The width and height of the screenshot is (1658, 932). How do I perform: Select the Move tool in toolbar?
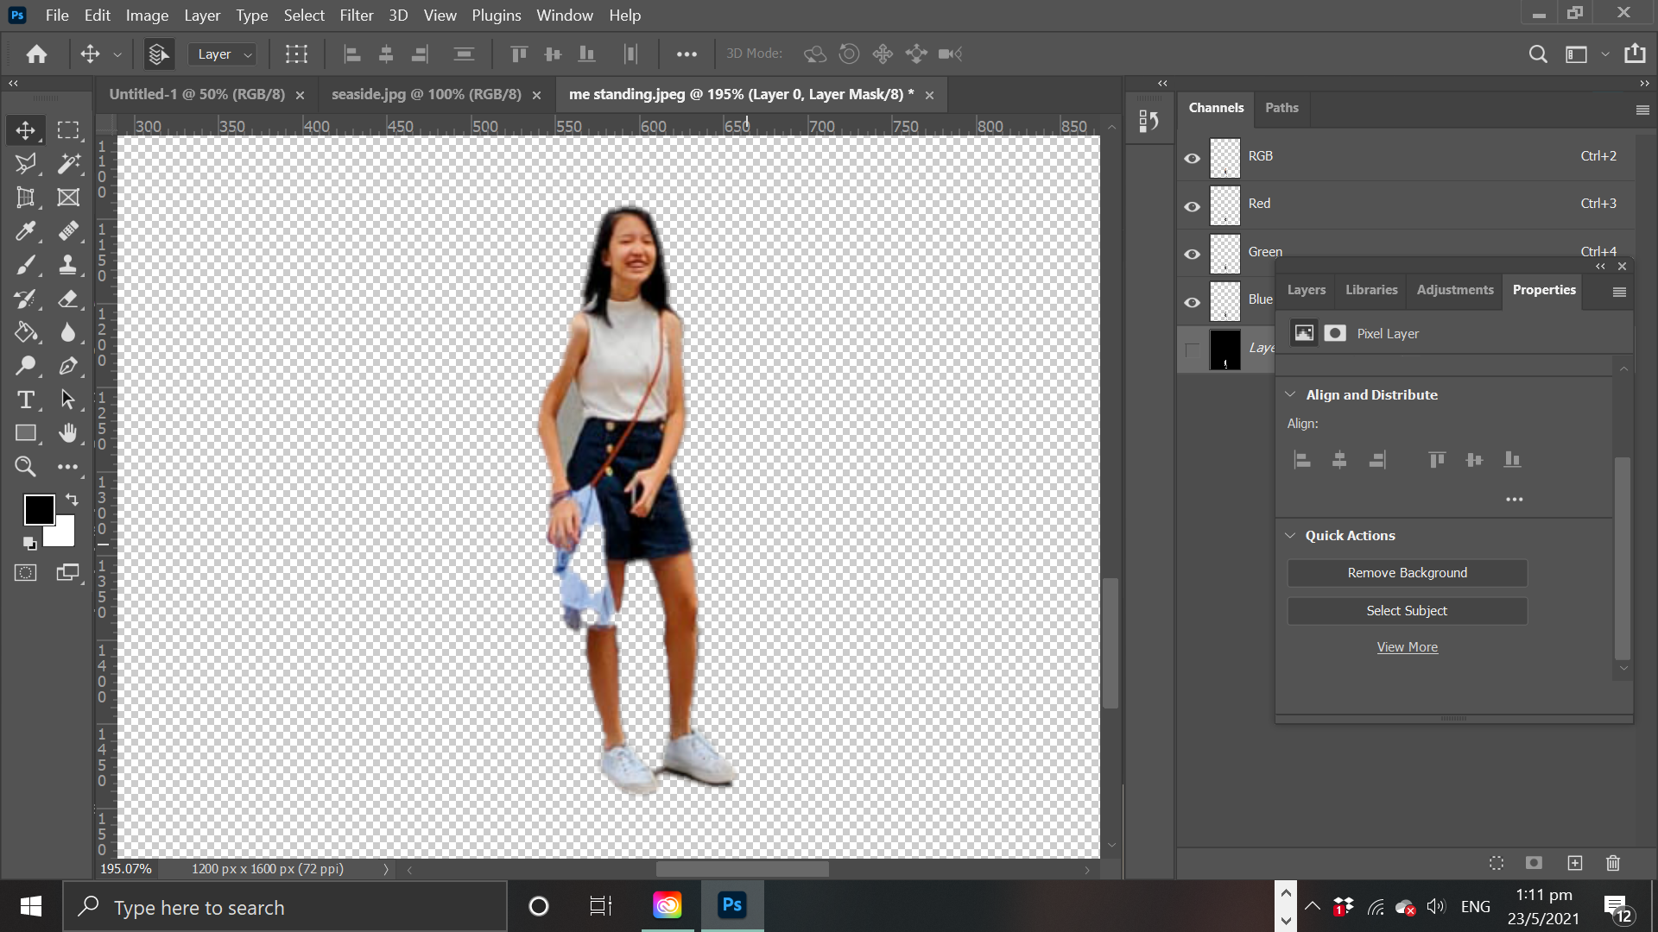(x=25, y=130)
